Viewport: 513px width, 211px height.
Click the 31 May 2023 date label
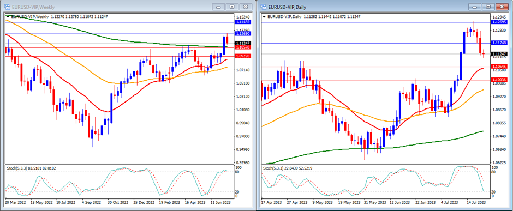pyautogui.click(x=375, y=202)
